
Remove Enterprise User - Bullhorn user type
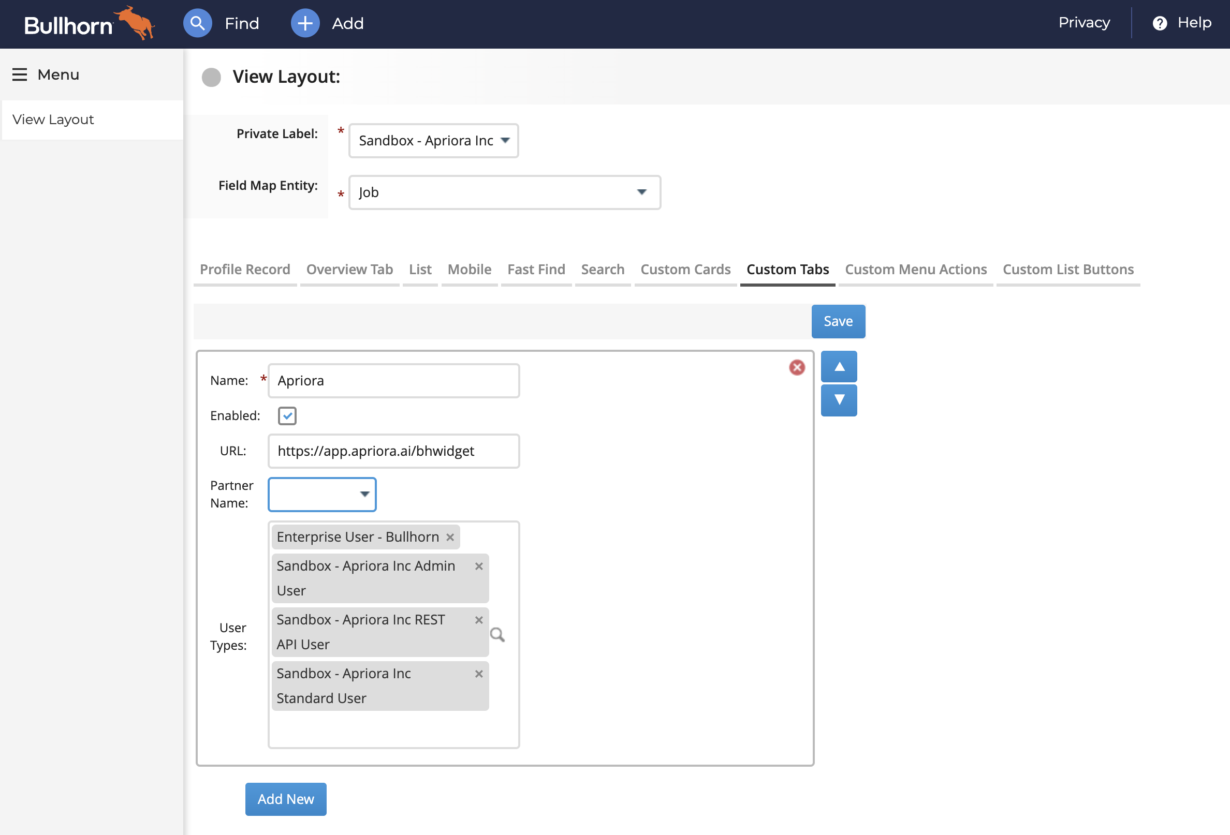tap(450, 536)
